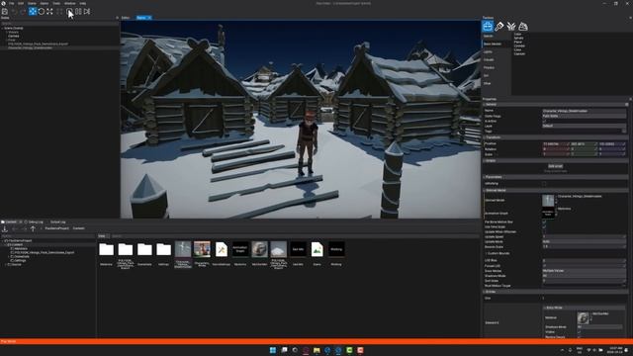Image resolution: width=633 pixels, height=356 pixels.
Task: Open the Draw Modes dropdown
Action: click(584, 271)
